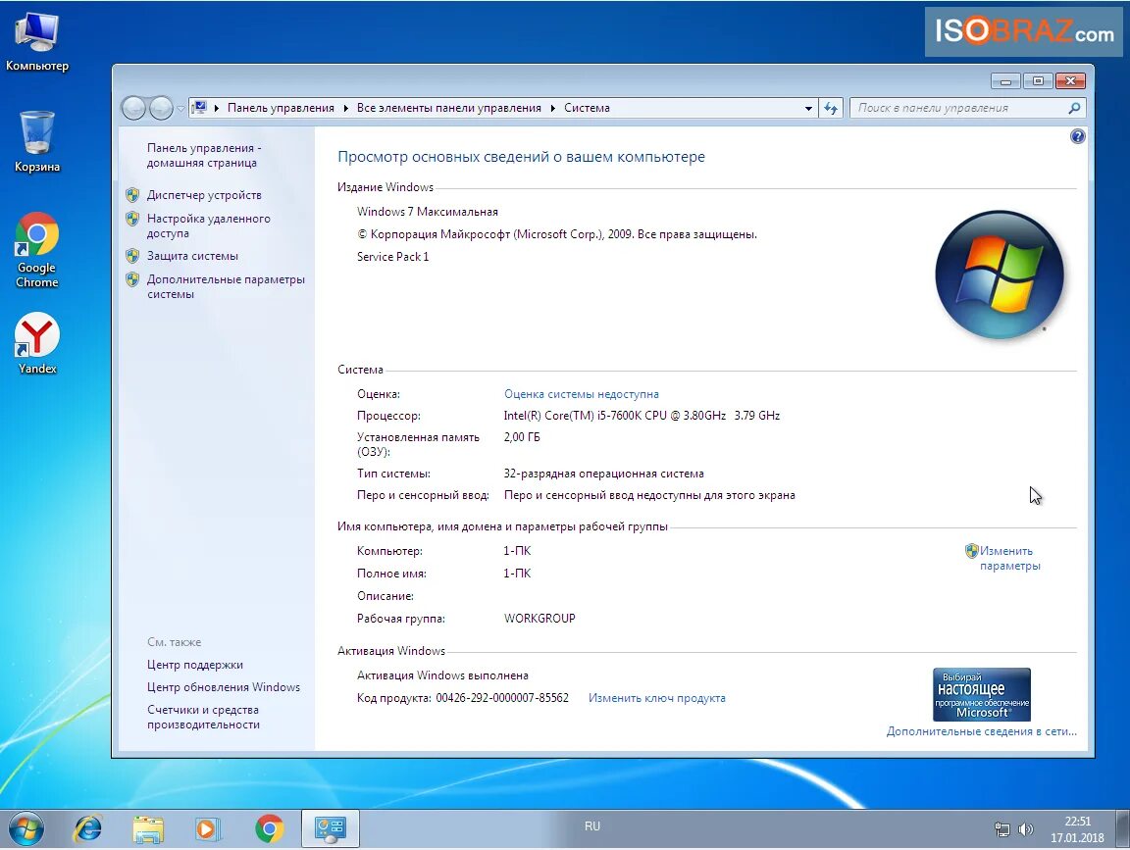Launch Internet Explorer from the taskbar

coord(88,829)
